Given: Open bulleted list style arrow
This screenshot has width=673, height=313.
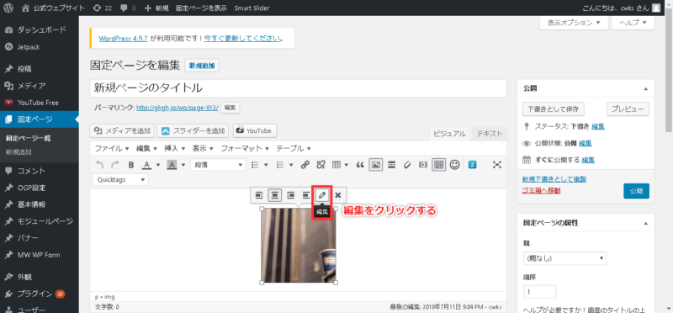Looking at the screenshot, I should point(266,164).
